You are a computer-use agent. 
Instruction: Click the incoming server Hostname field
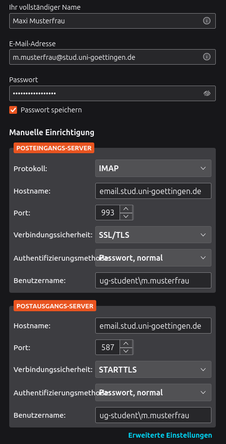pos(153,191)
